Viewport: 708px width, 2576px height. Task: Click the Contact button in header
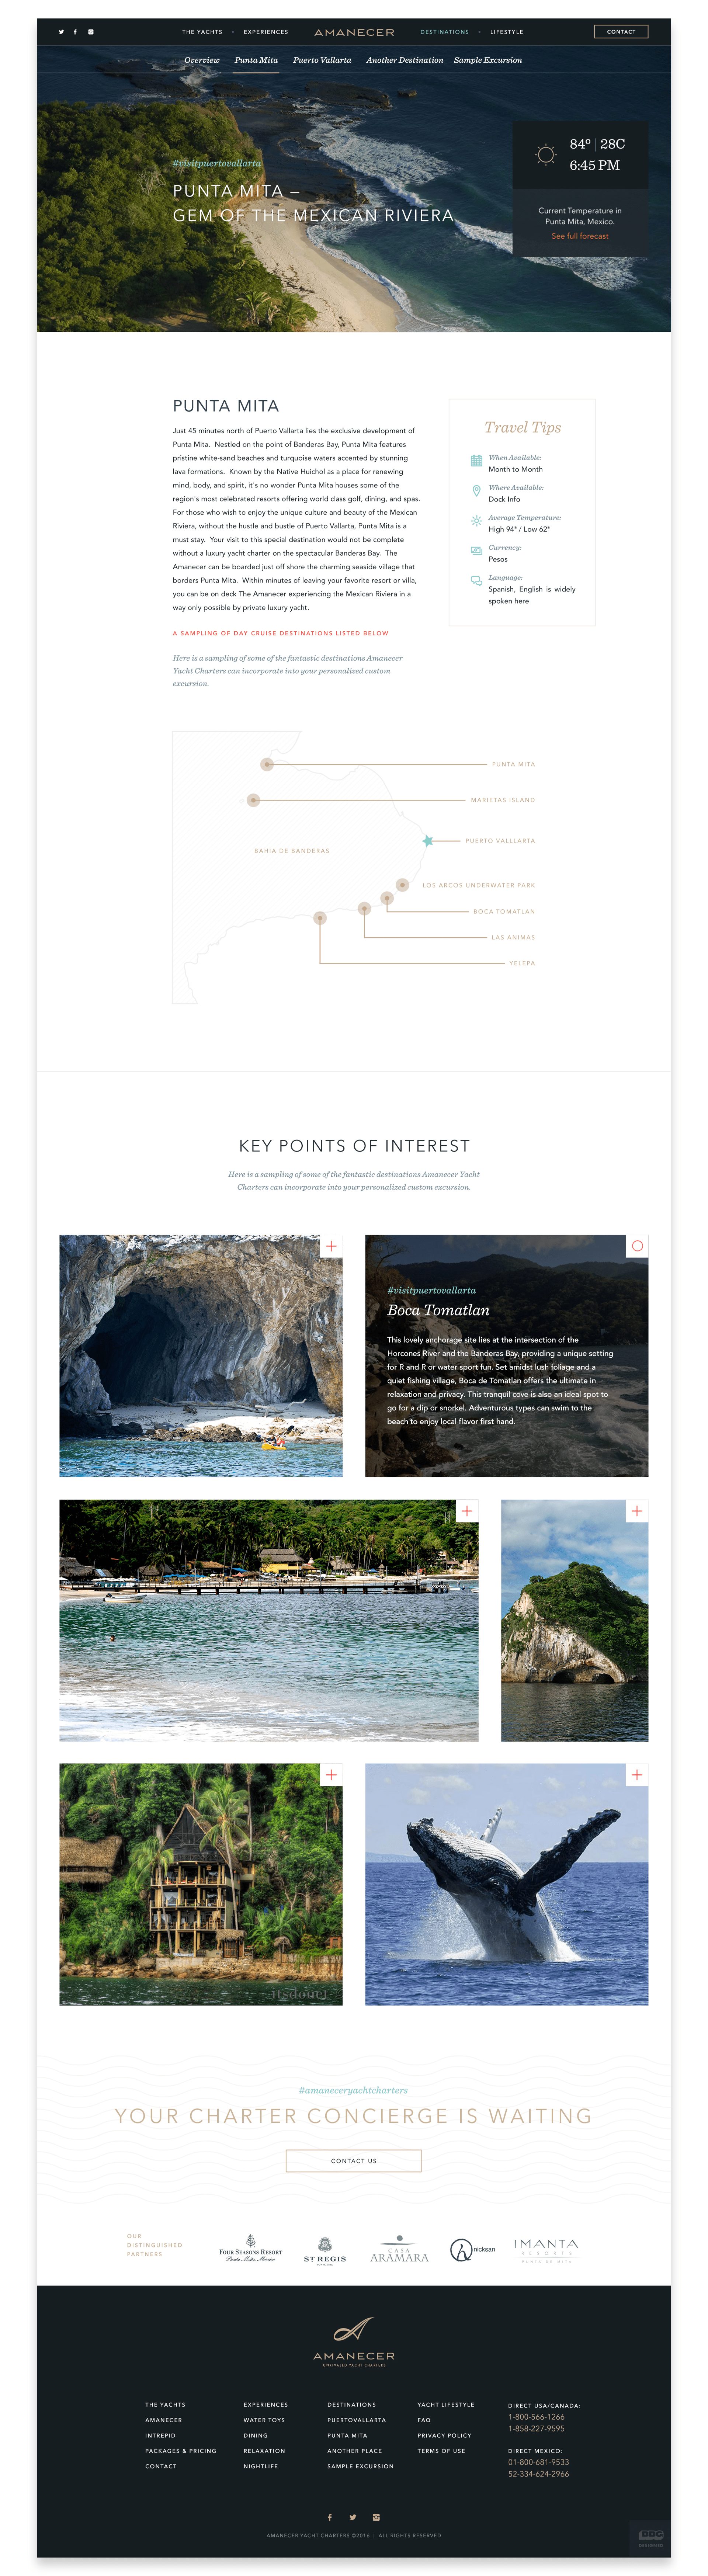pos(621,32)
